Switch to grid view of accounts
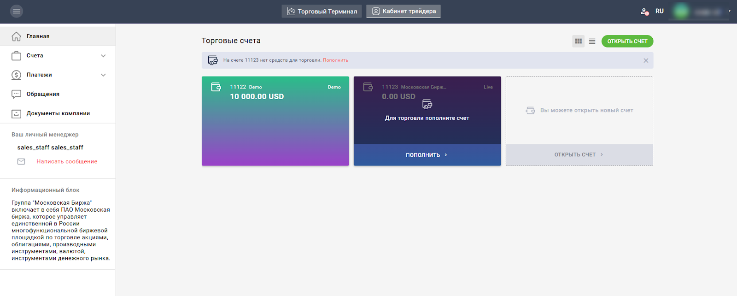 pos(579,41)
